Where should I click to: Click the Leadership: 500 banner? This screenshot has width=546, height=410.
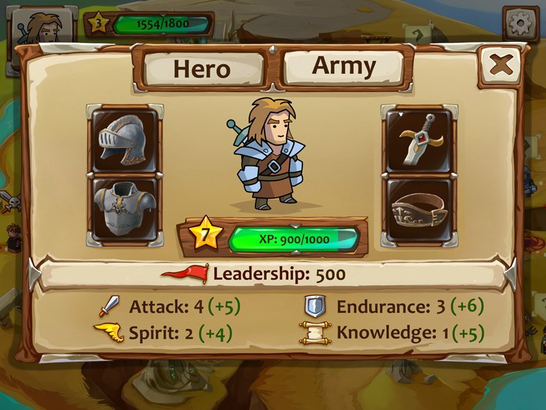pyautogui.click(x=273, y=274)
